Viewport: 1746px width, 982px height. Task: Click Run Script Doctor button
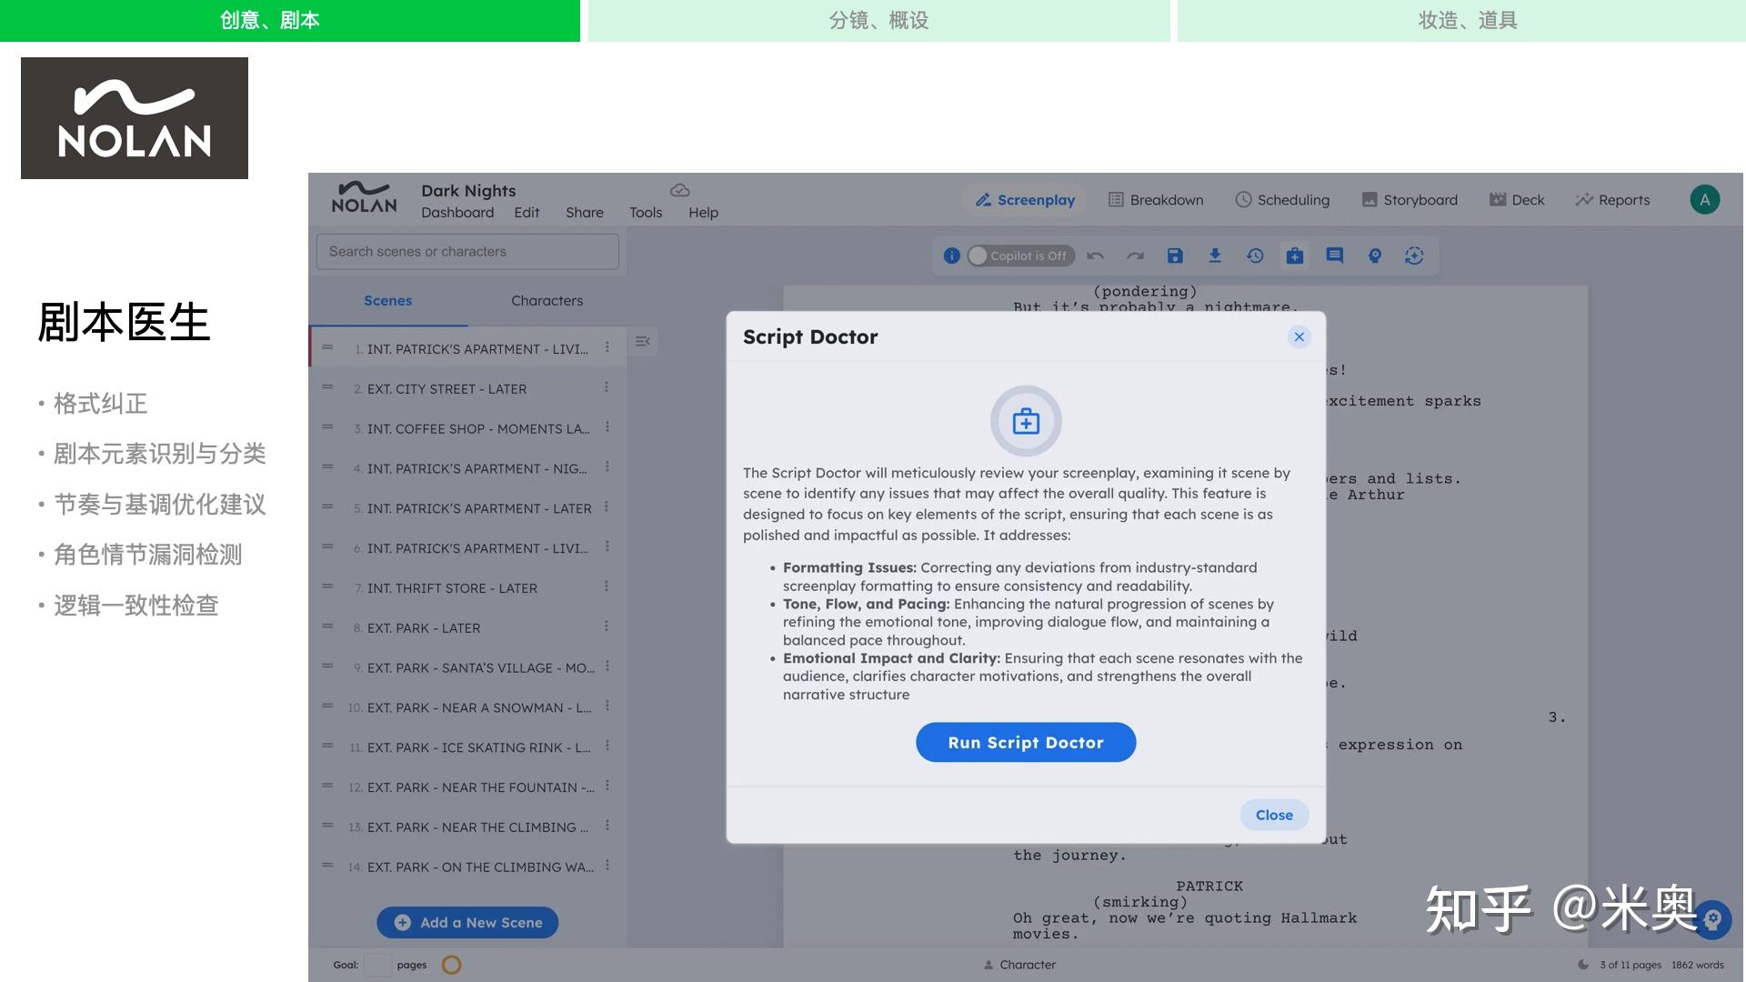click(1026, 743)
